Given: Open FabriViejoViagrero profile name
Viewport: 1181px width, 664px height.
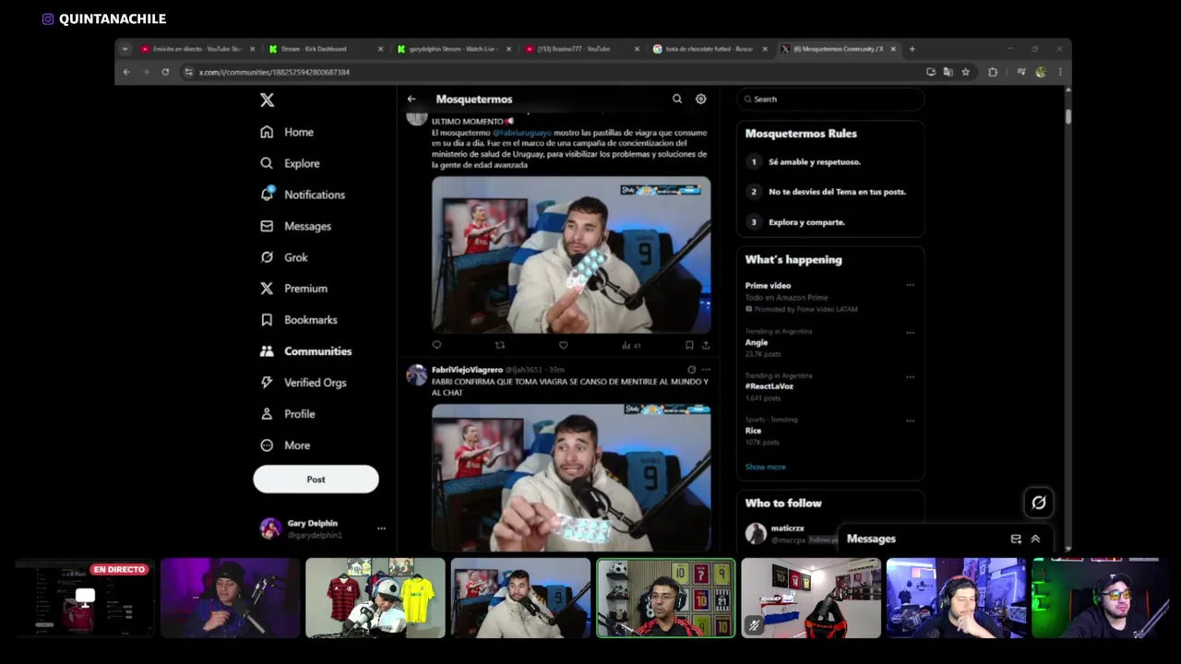Looking at the screenshot, I should 467,370.
